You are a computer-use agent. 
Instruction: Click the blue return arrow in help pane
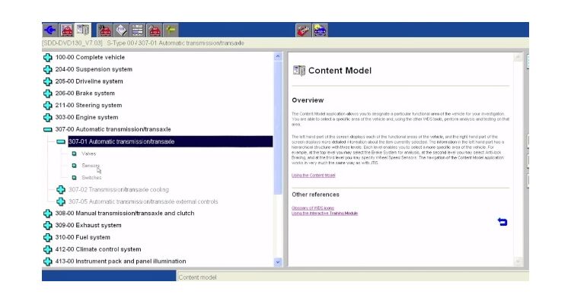502,222
